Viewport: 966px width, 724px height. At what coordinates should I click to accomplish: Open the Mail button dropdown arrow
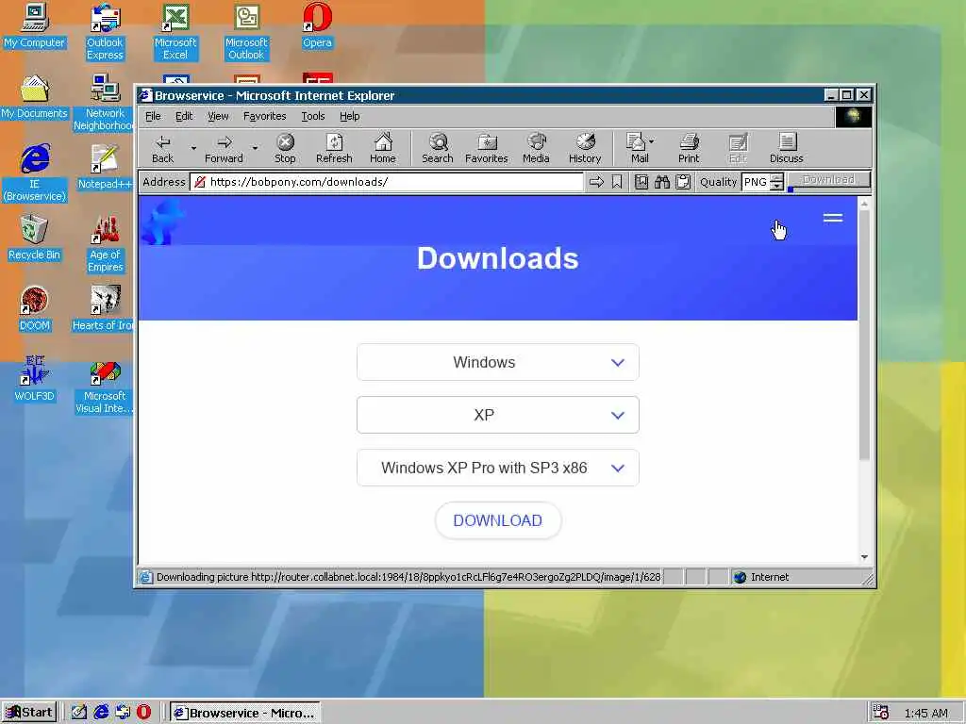pyautogui.click(x=652, y=141)
